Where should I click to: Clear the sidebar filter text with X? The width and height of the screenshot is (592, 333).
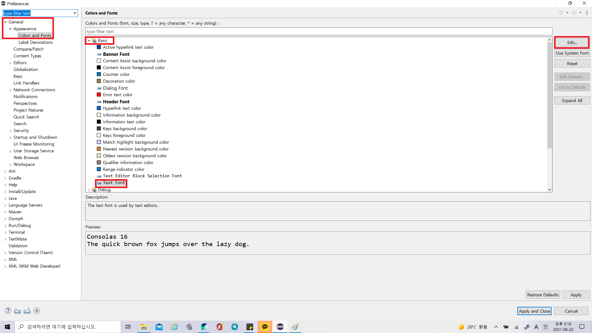75,13
